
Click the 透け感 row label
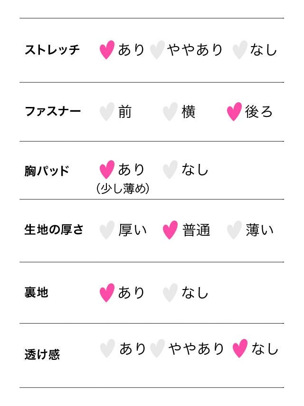42,355
